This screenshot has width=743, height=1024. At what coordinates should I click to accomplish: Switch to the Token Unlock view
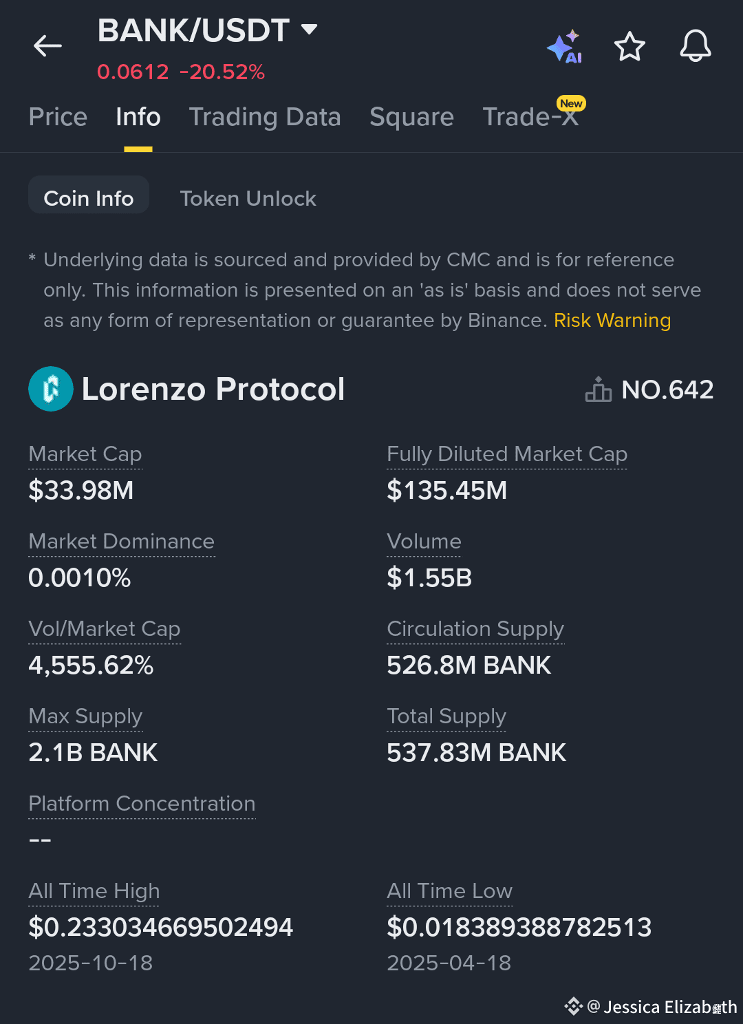click(248, 198)
